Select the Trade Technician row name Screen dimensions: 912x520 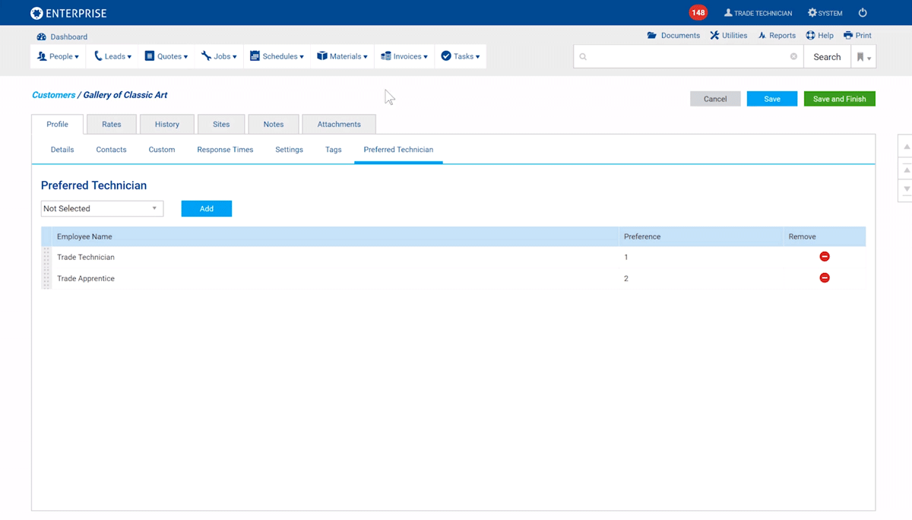point(86,257)
